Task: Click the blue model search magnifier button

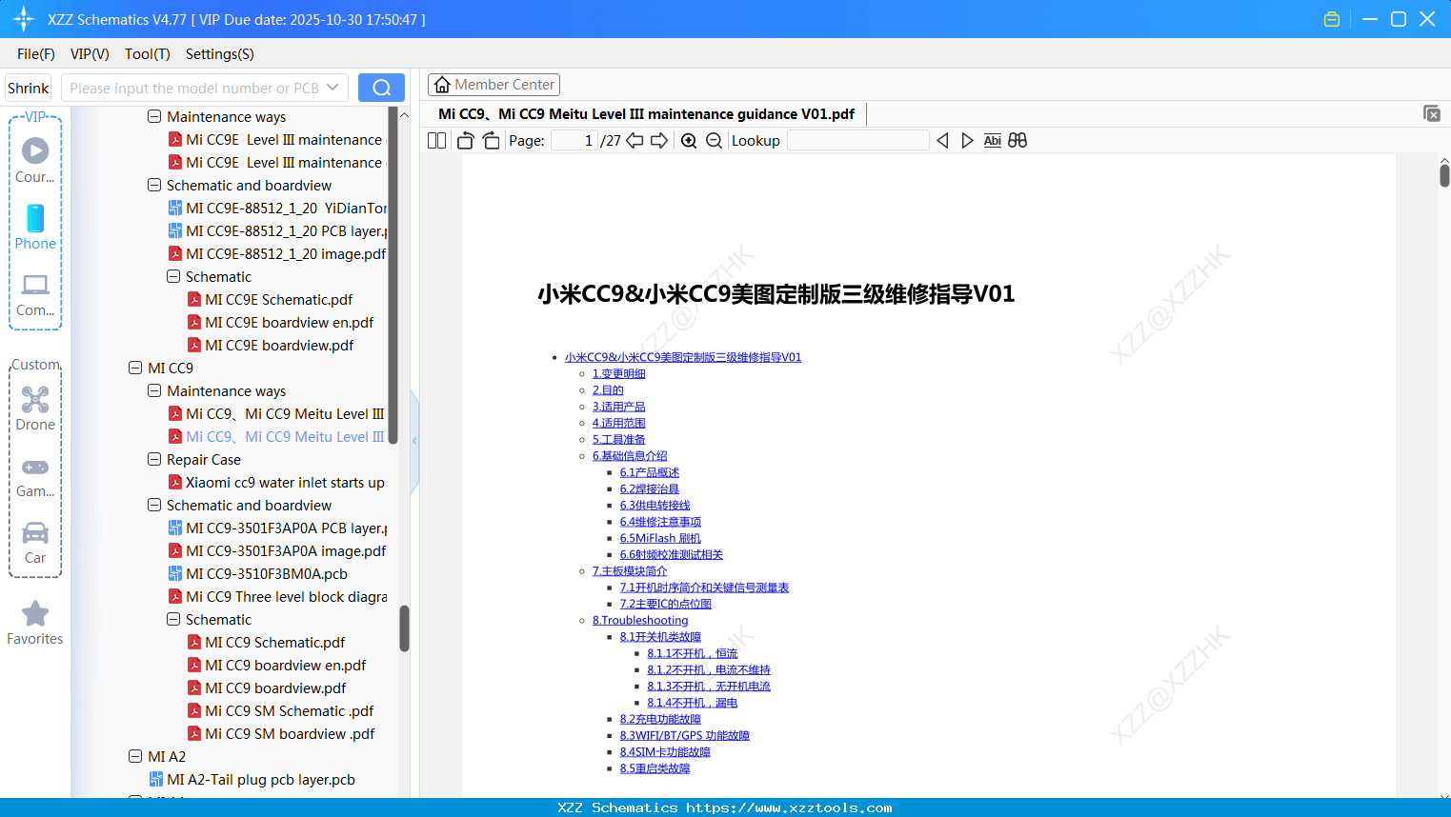Action: coord(381,87)
